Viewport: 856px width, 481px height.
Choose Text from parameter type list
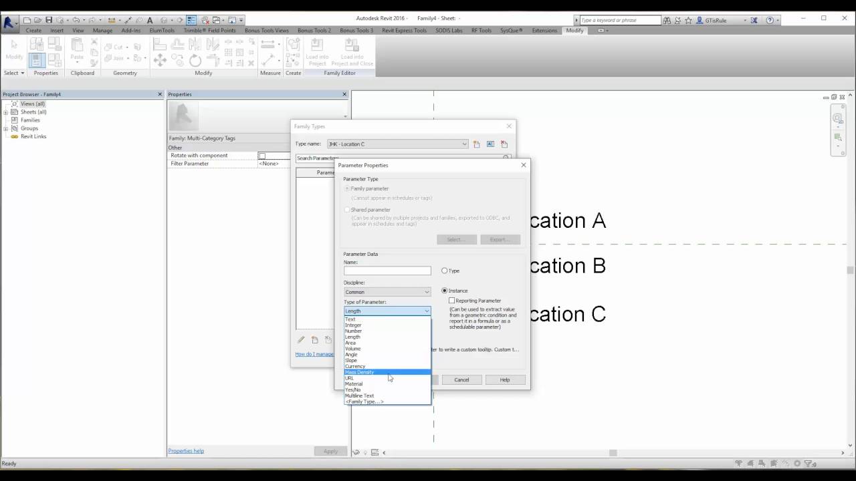[387, 319]
